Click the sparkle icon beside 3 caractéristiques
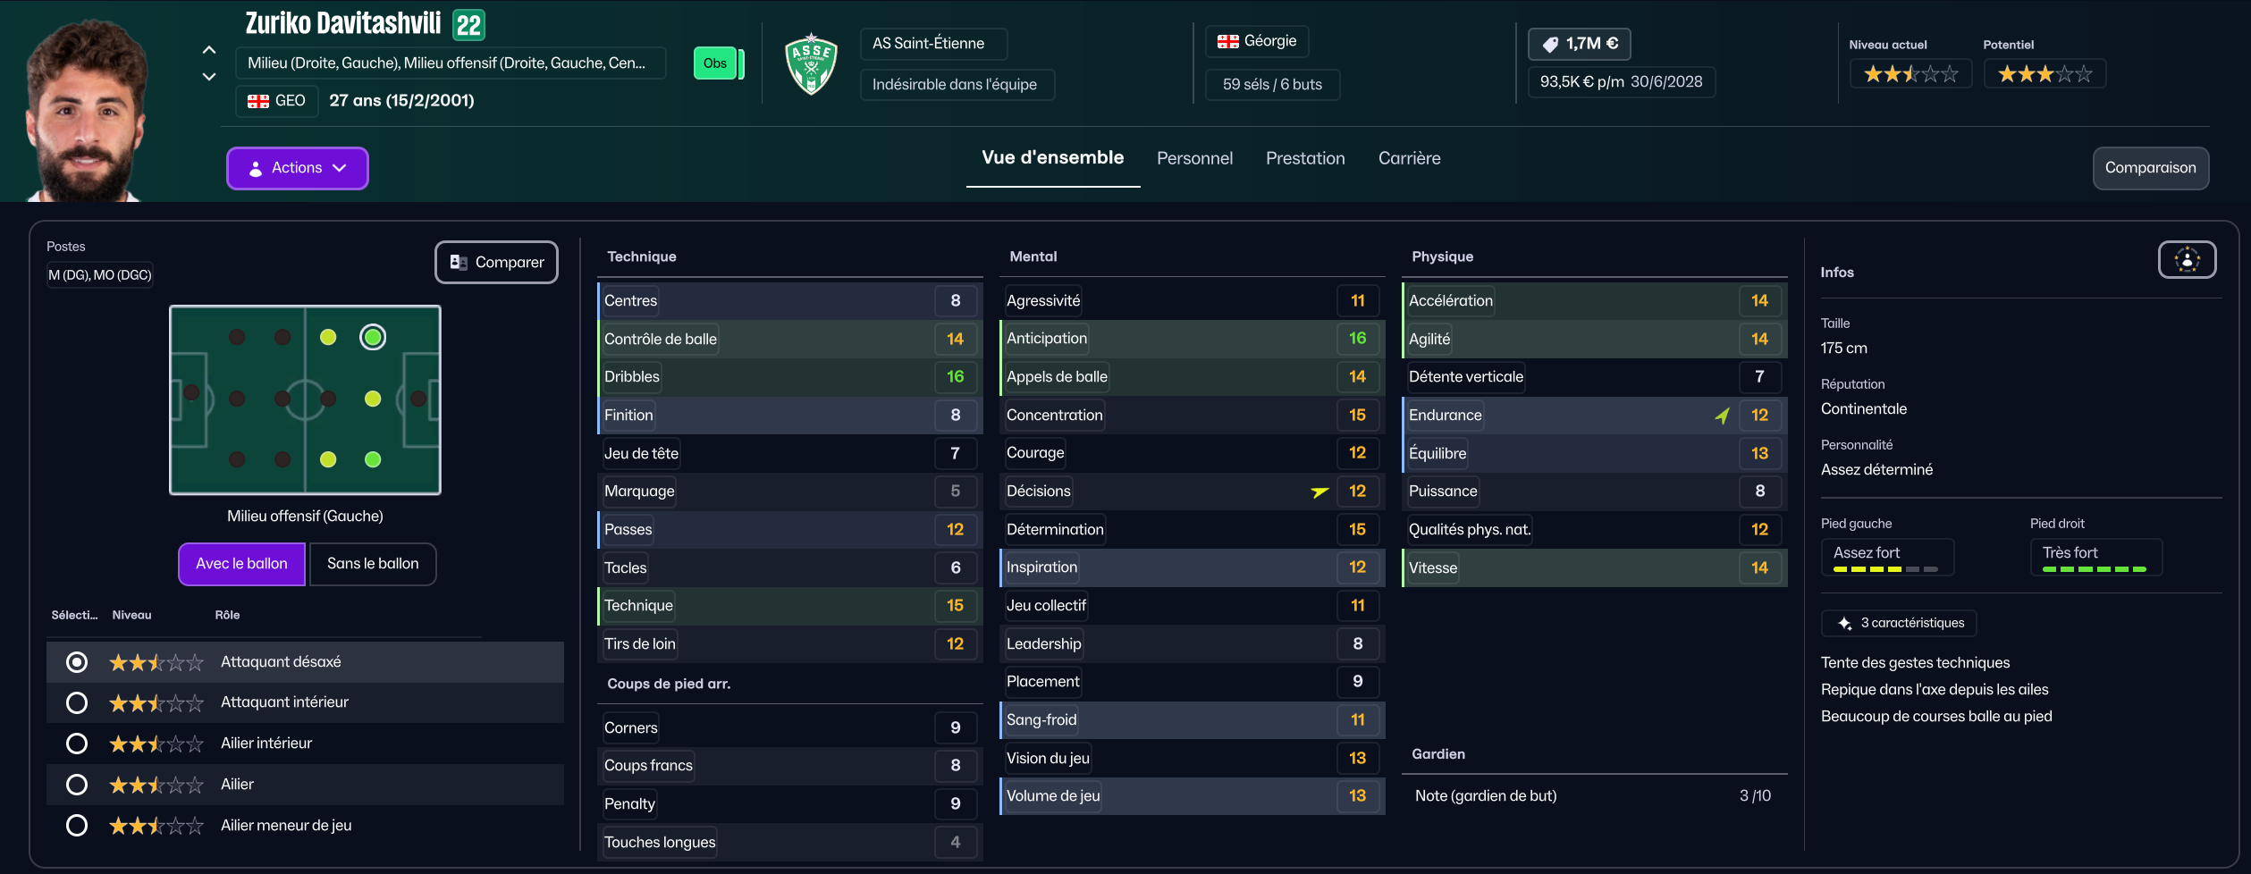The width and height of the screenshot is (2251, 874). tap(1844, 623)
